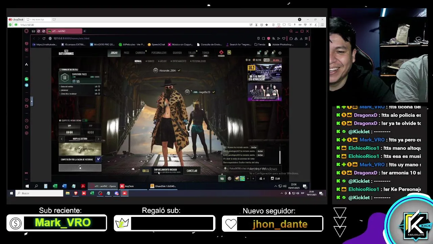Select the RANKED match mode
433x244 pixels.
point(151,61)
